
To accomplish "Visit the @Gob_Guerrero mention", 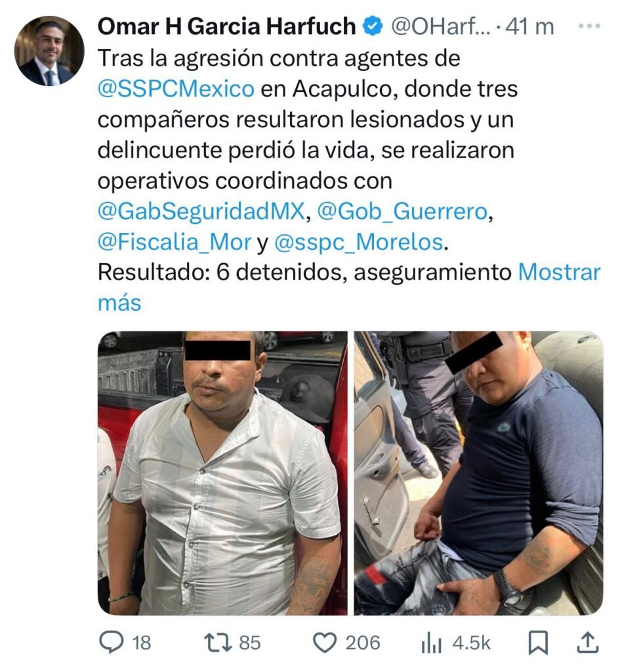I will click(402, 211).
